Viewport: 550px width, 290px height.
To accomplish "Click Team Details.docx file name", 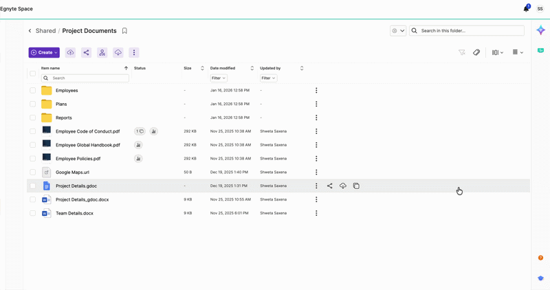I will tap(74, 213).
